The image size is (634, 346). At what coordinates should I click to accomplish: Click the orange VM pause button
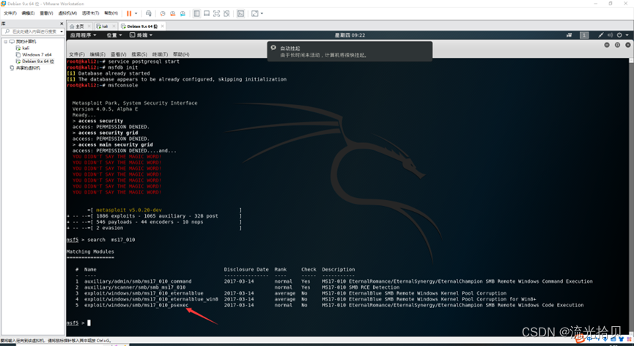click(129, 13)
